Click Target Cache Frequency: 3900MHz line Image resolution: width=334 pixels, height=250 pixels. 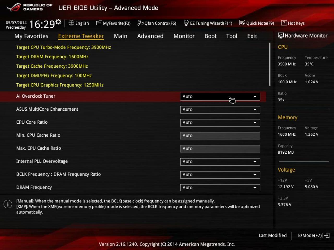click(x=52, y=66)
